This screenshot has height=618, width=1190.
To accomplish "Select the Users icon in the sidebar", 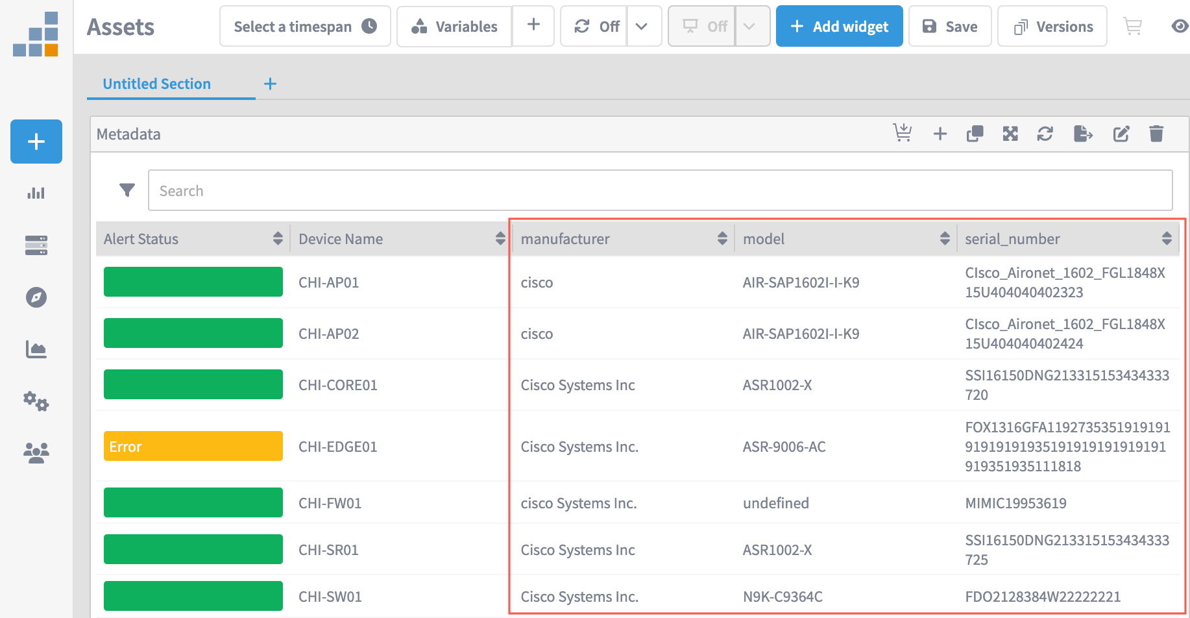I will (36, 452).
